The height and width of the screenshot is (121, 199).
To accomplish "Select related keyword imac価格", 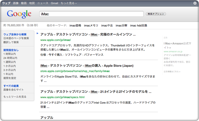I will pyautogui.click(x=75, y=25).
